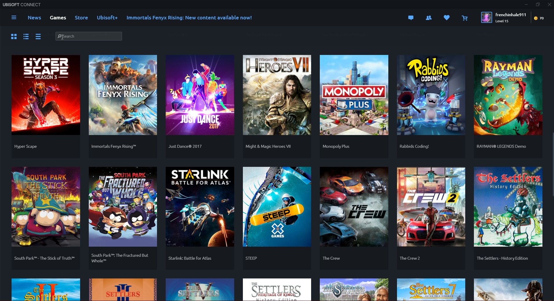Click the "Rabbids Coding!" title text
The width and height of the screenshot is (554, 301).
(414, 146)
